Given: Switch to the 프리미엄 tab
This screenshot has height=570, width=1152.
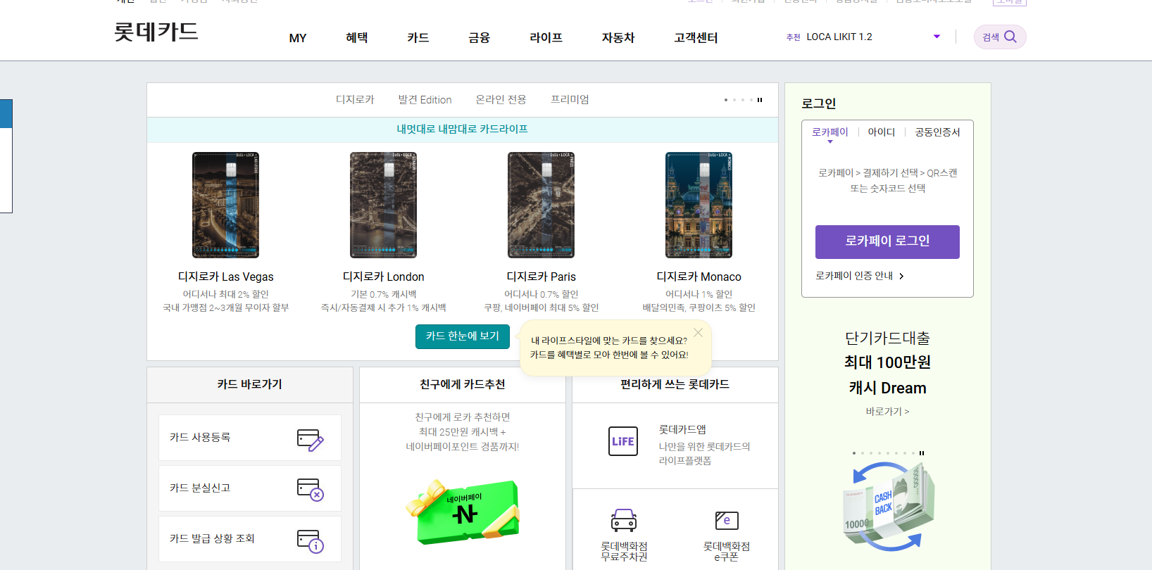Looking at the screenshot, I should pyautogui.click(x=570, y=100).
